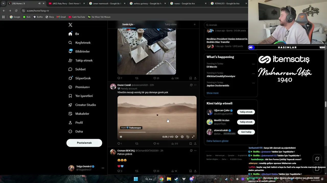Switch to the Takip etme tab

(171, 24)
